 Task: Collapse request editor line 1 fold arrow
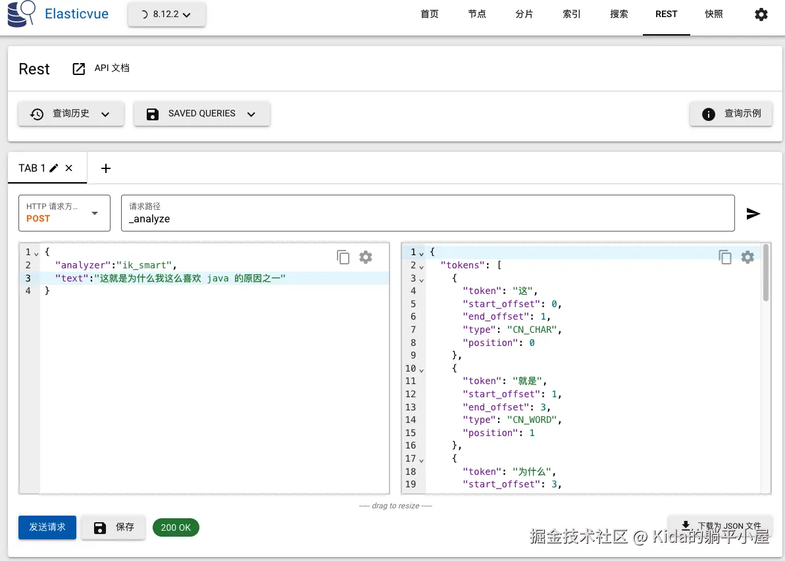point(36,254)
